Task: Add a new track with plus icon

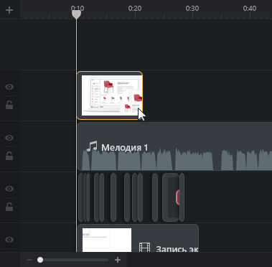Action: pos(9,10)
